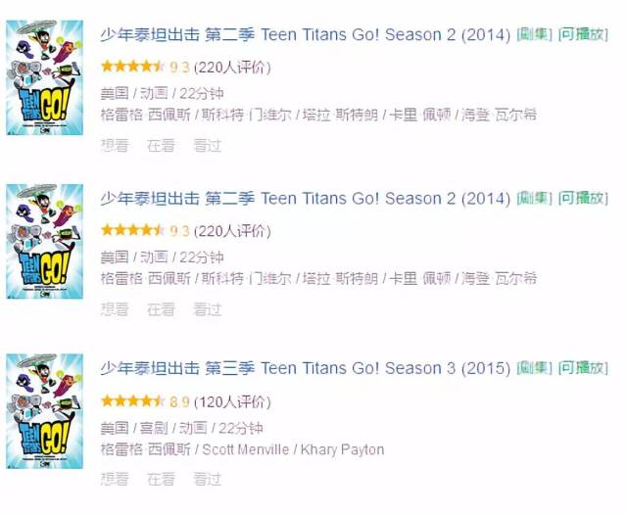Mark Season 3 as 在看

pyautogui.click(x=161, y=479)
